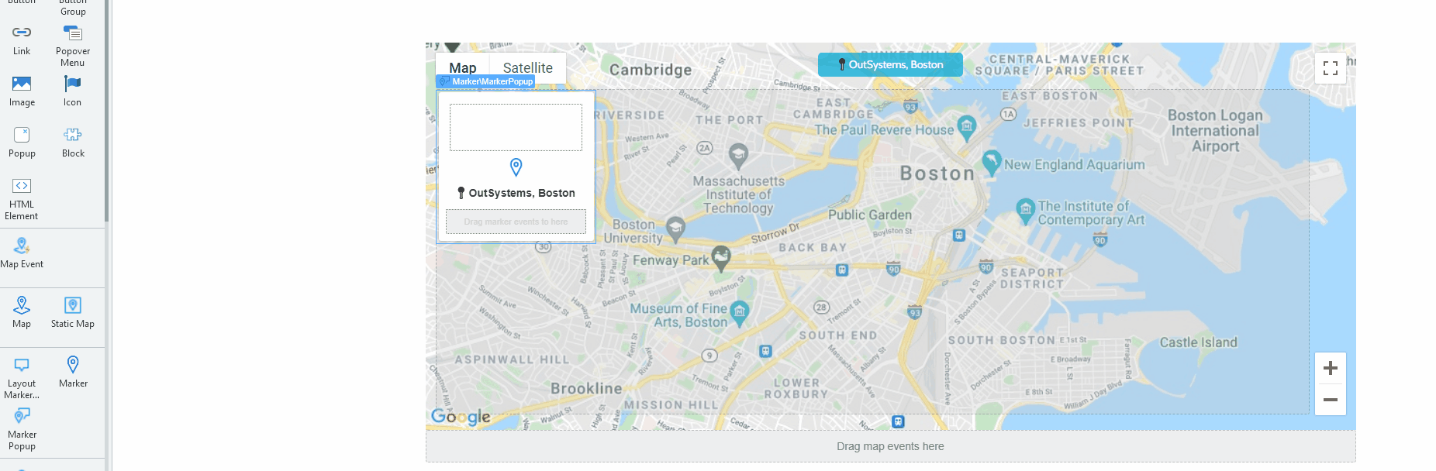Screen dimensions: 1436x471
Task: Click Drag map events here area
Action: pos(890,447)
